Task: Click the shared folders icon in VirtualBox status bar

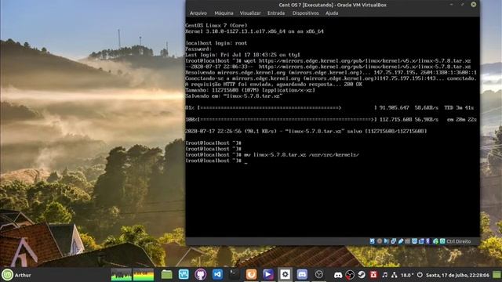Action: click(x=407, y=241)
